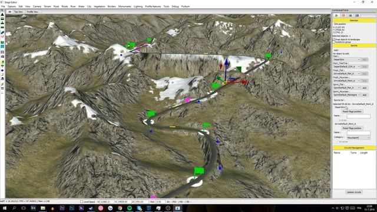The height and width of the screenshot is (212, 377).
Task: Open After Effects from the taskbar
Action: 62,208
